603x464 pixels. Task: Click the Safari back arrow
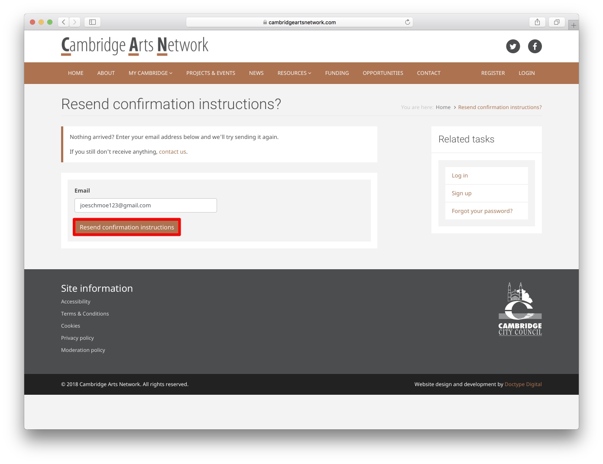[x=64, y=22]
